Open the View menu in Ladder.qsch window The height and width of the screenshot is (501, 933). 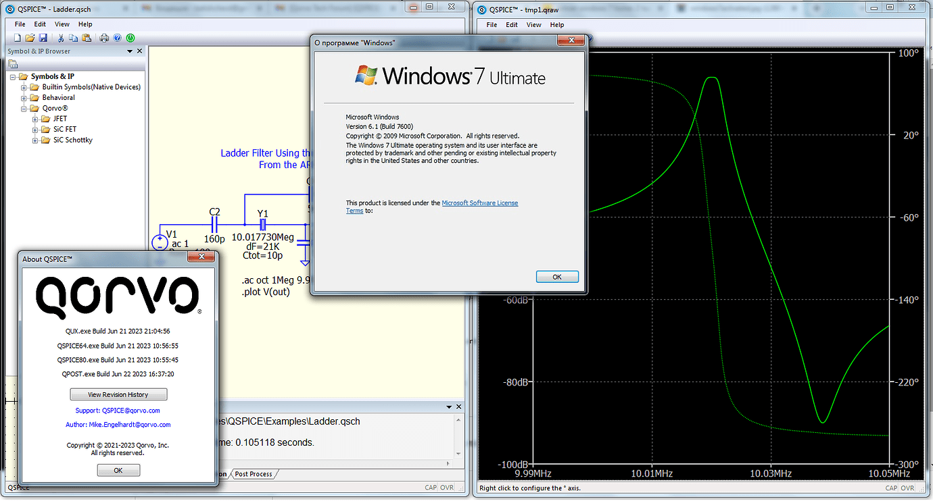[x=62, y=24]
